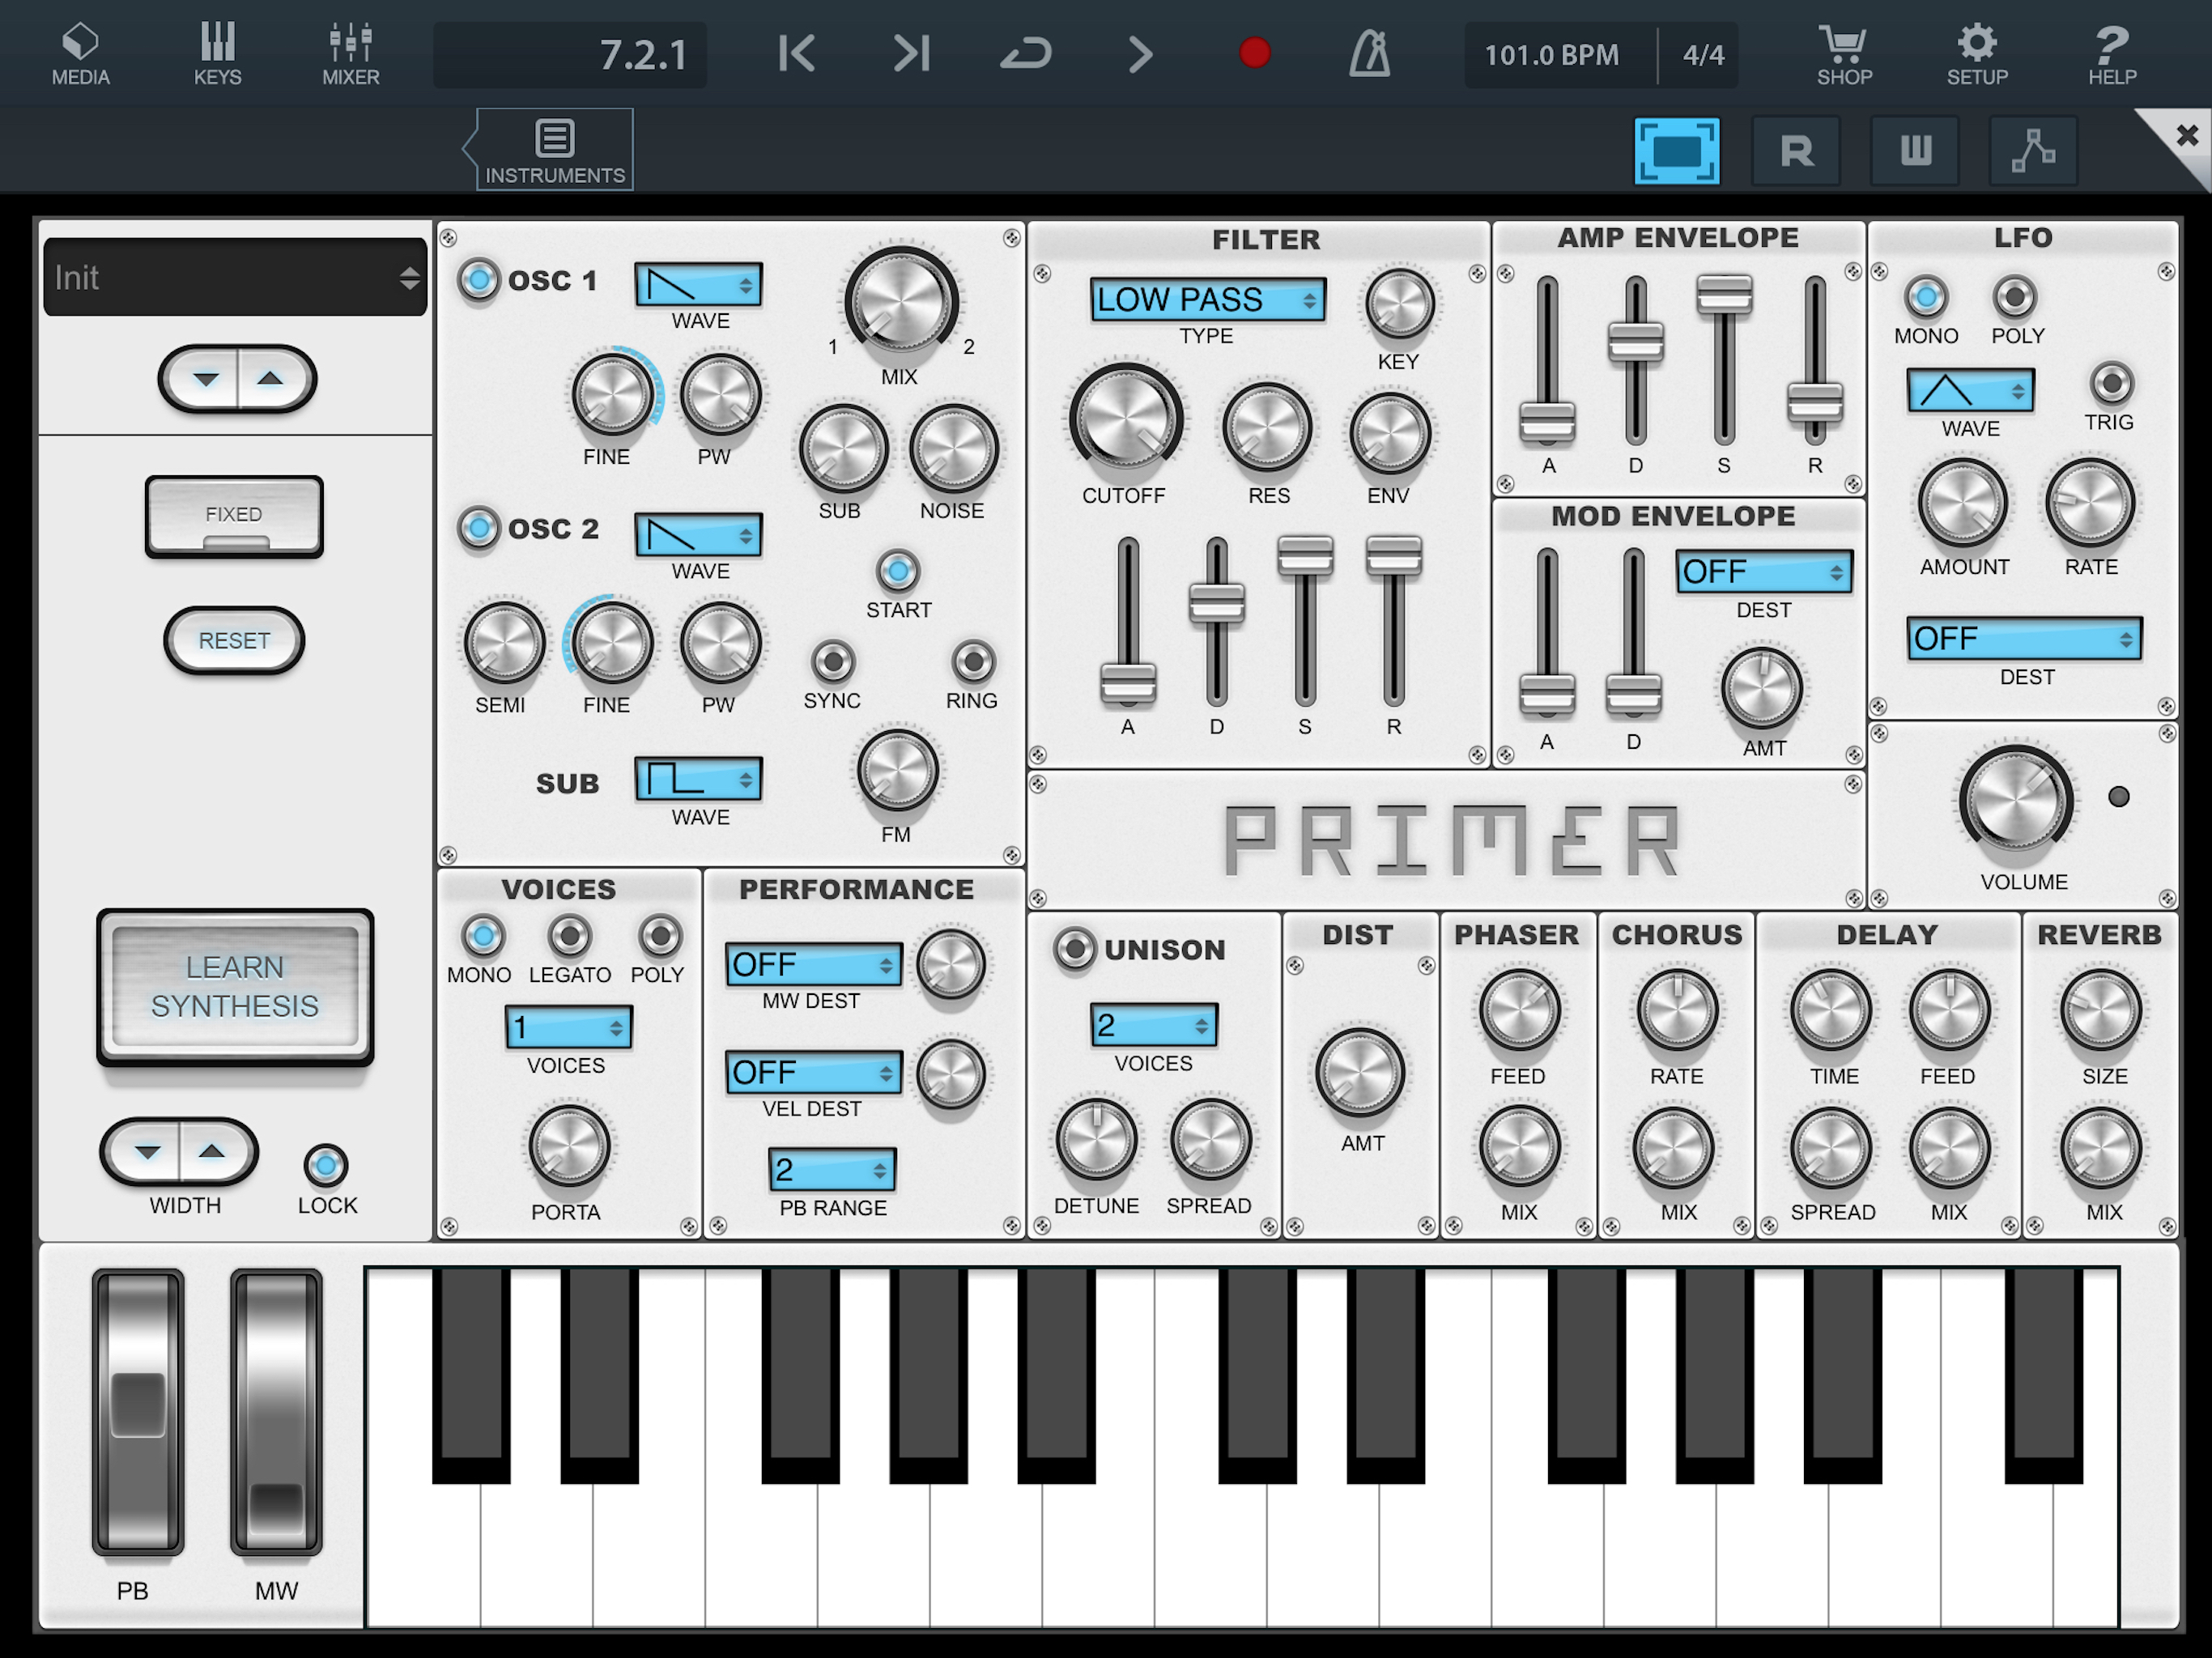Open the Shop cart icon

1843,54
